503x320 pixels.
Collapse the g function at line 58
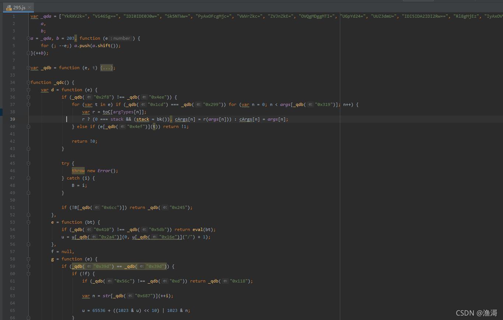pos(28,259)
